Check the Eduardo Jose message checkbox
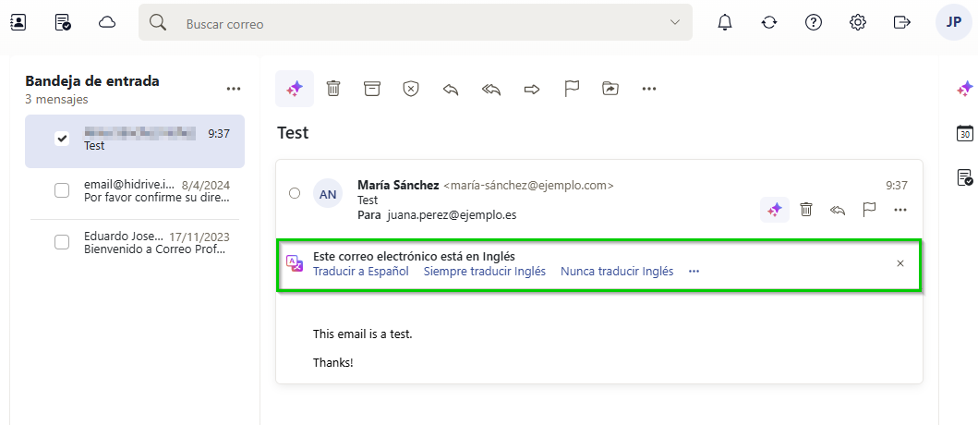Viewport: 978px width, 425px height. click(62, 242)
